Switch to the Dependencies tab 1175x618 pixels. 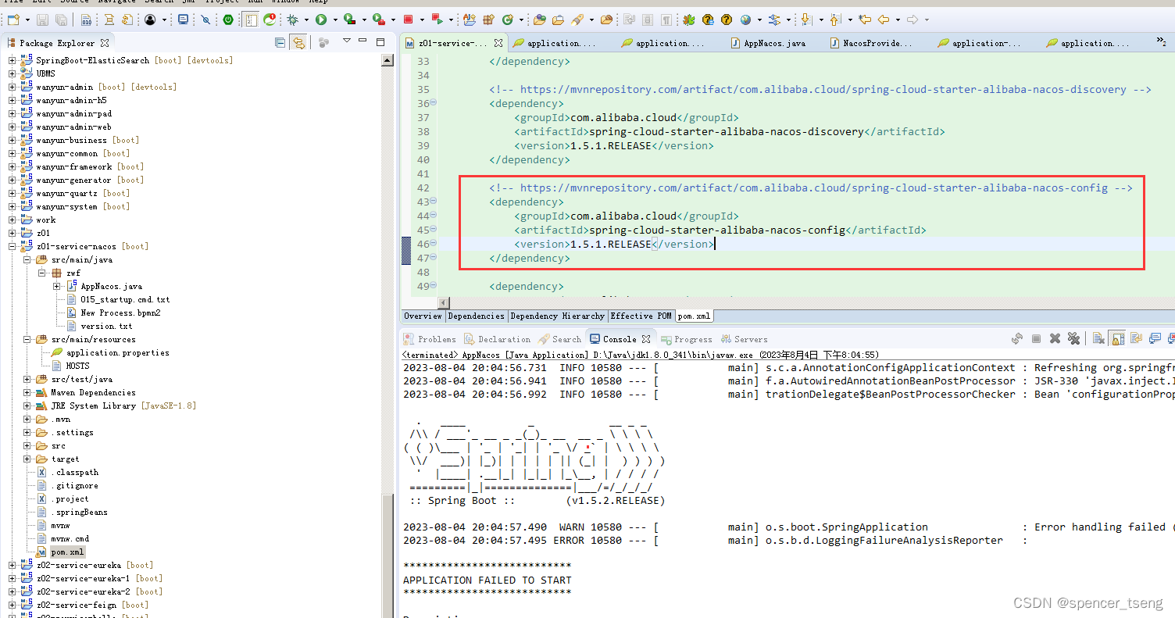coord(477,316)
